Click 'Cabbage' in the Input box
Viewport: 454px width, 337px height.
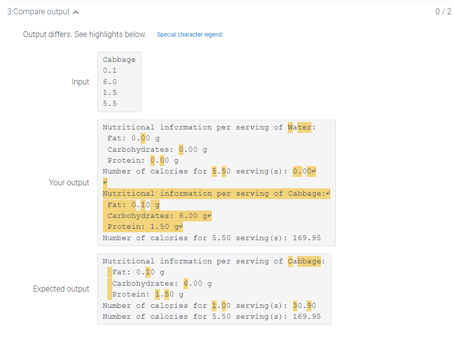[119, 60]
